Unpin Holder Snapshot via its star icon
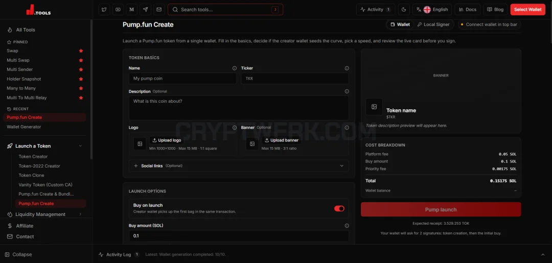 point(81,79)
